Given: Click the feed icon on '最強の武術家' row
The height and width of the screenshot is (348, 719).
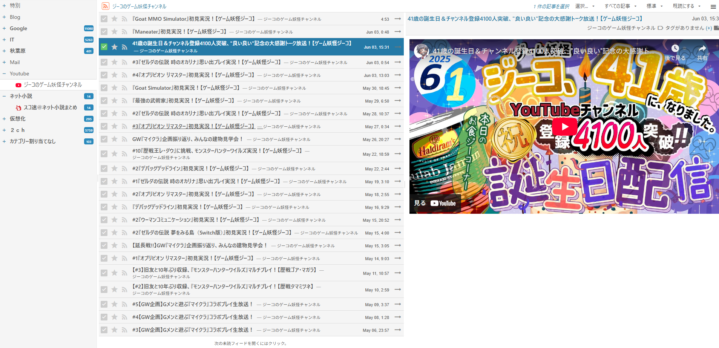Looking at the screenshot, I should (124, 101).
